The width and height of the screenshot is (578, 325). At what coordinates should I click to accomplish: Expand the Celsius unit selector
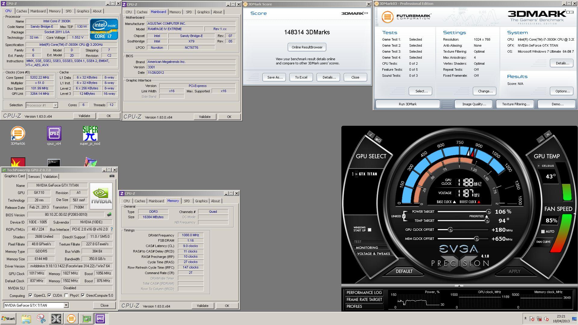[x=539, y=166]
